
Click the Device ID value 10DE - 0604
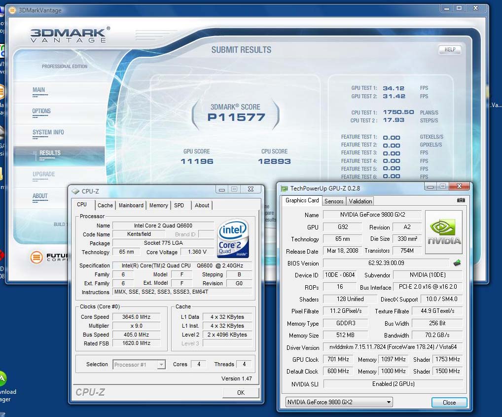click(x=339, y=275)
